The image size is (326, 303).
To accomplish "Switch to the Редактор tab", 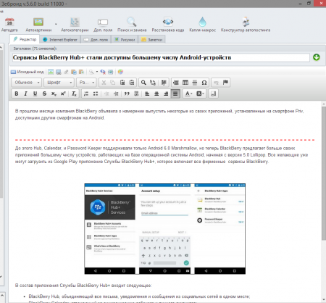I will (25, 39).
